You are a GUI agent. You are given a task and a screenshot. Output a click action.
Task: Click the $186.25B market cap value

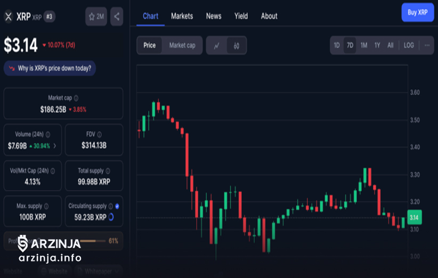click(x=53, y=109)
